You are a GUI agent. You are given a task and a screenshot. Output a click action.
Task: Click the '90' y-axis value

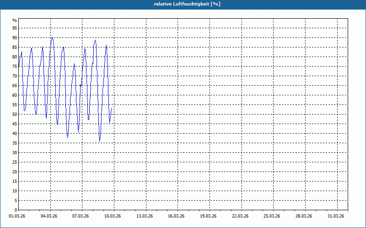[15, 38]
